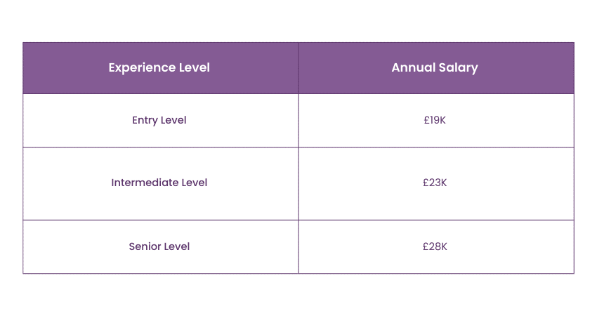Viewport: 597px width, 316px height.
Task: Click the "Annual Salary" column header
Action: 435,68
